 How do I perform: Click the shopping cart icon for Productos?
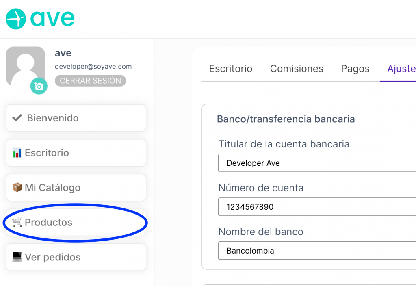[17, 222]
